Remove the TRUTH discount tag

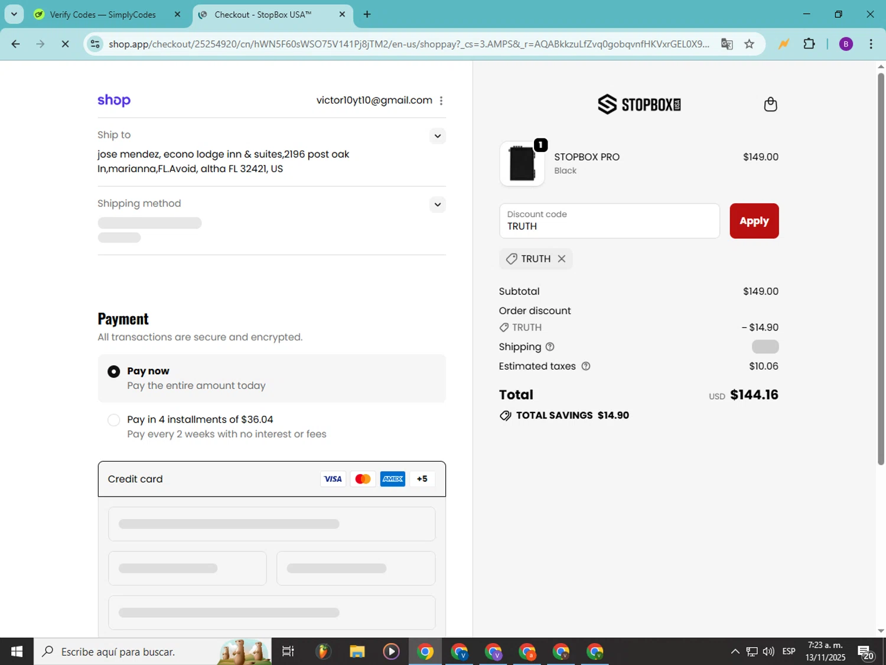[x=562, y=259]
